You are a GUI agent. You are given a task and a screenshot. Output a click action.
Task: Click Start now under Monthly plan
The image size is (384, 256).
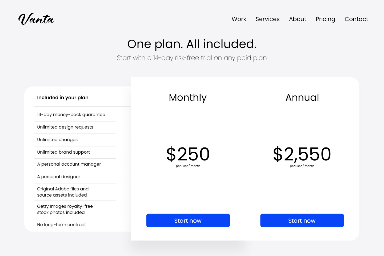coord(188,221)
